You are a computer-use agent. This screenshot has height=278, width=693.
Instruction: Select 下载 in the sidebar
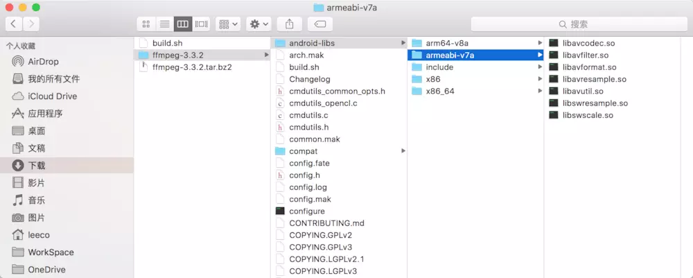point(67,165)
